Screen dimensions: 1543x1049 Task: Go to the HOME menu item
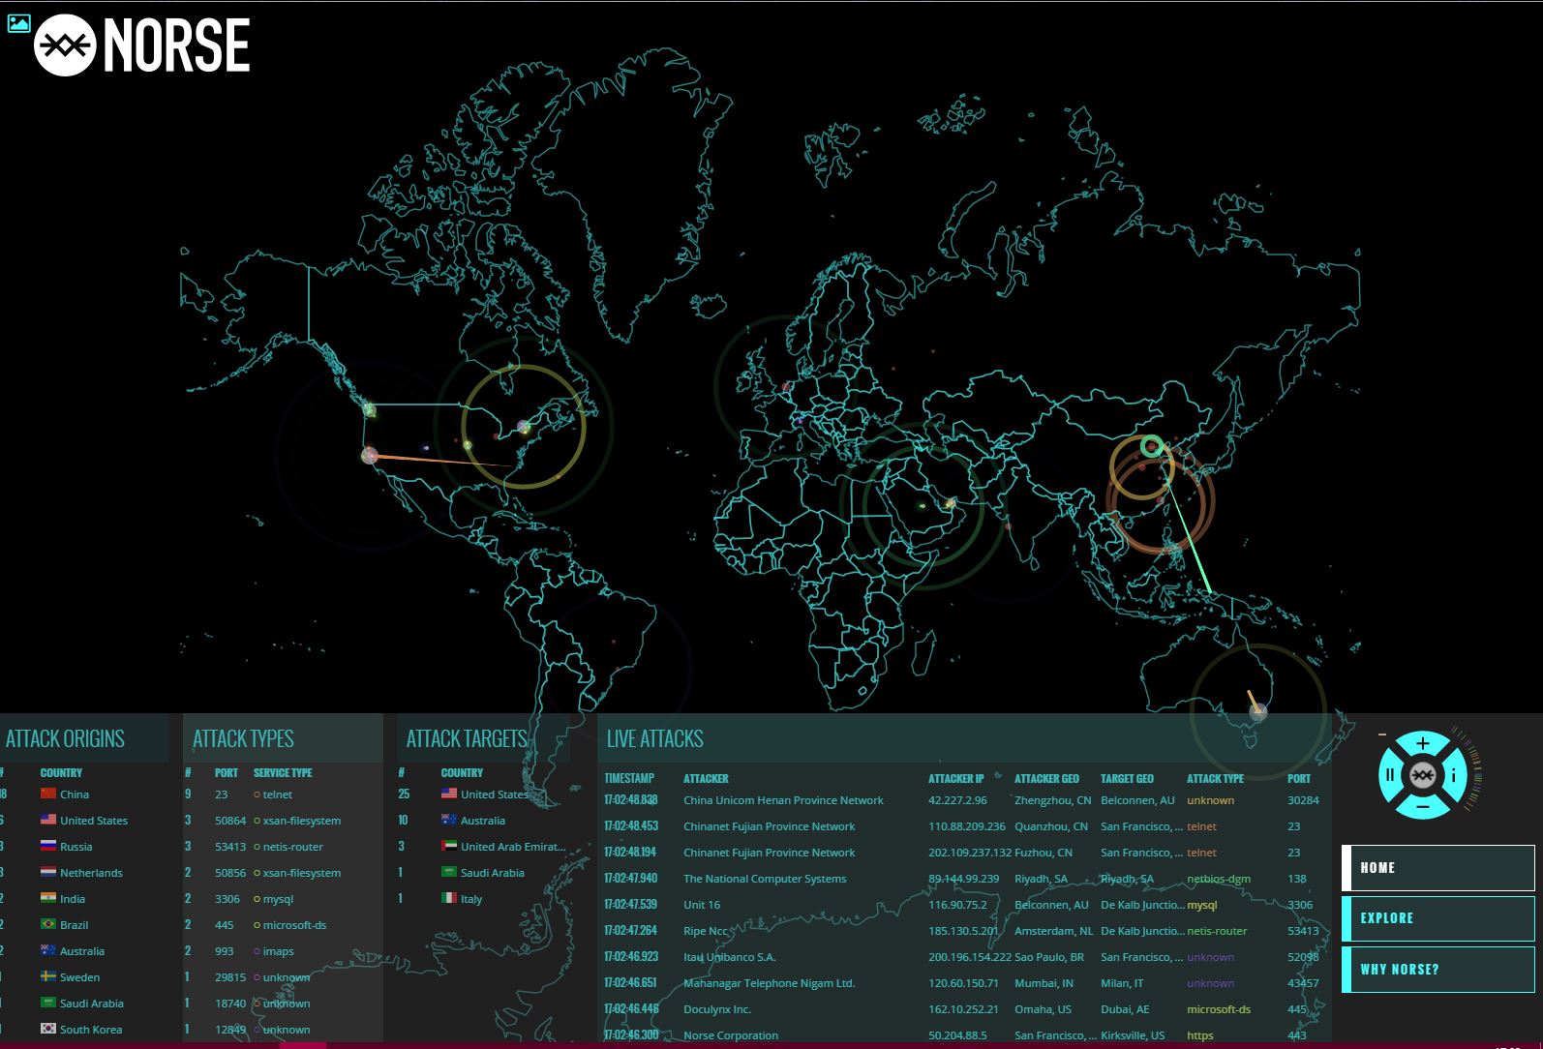point(1437,867)
